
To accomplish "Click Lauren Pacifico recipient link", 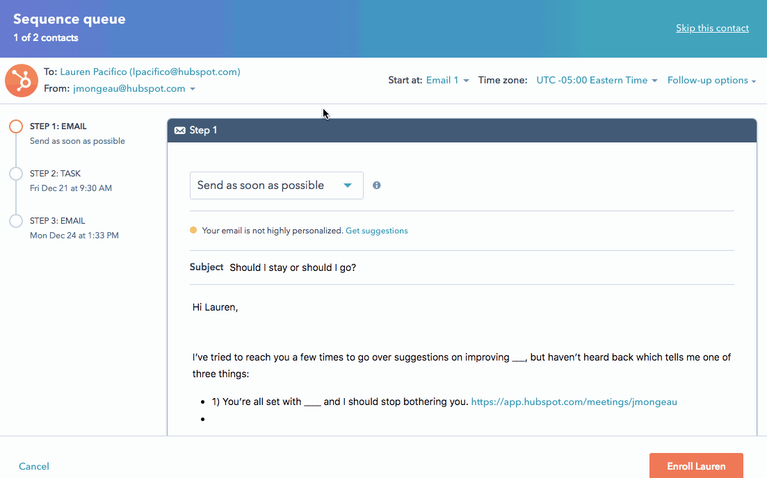I will (150, 72).
